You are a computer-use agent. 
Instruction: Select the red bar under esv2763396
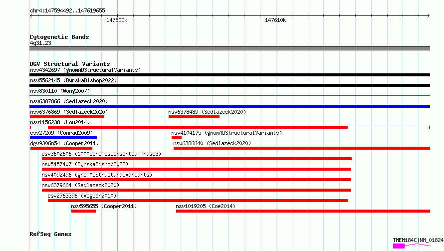tap(198, 201)
